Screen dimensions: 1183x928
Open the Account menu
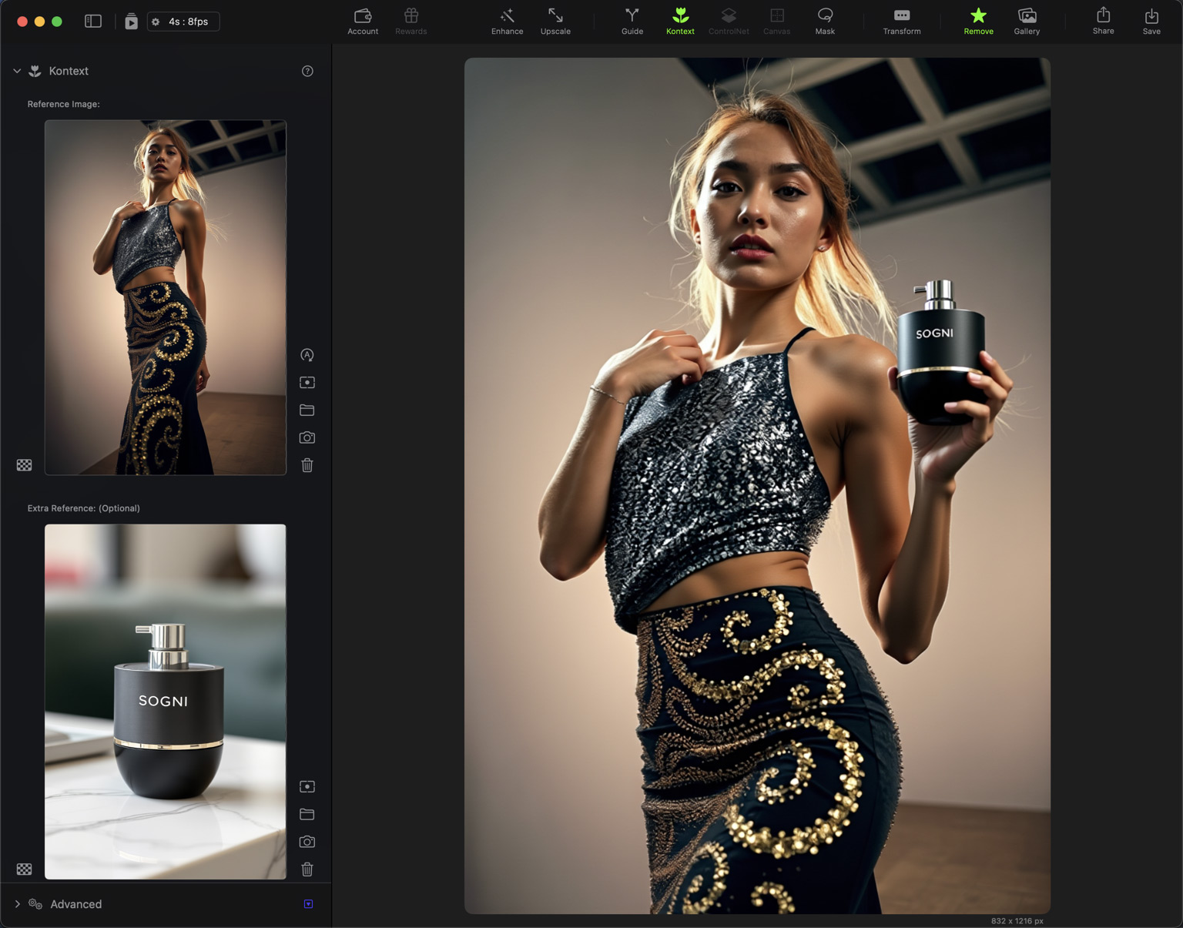[363, 21]
